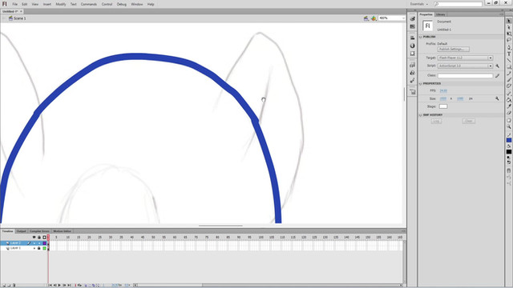This screenshot has width=513, height=288.
Task: Select the Text tool in the tools panel
Action: (x=509, y=54)
